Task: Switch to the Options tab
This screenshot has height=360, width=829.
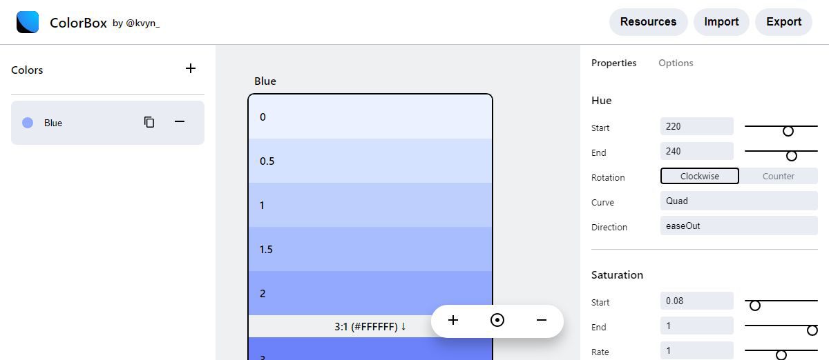Action: click(676, 63)
